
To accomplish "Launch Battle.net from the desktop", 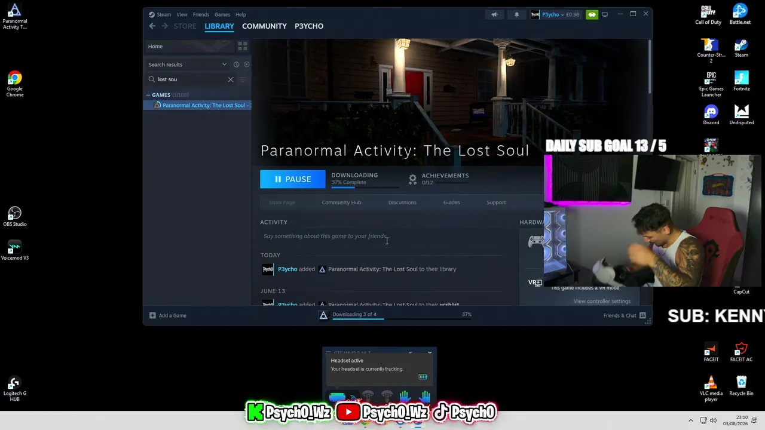I will coord(740,15).
